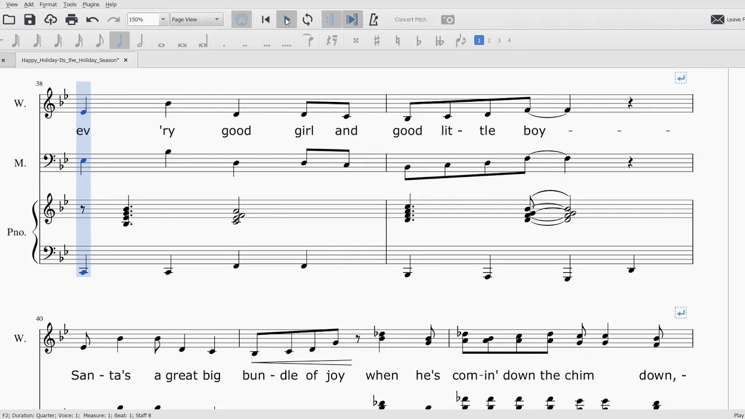Switch to the Happy_Holiday score tab
This screenshot has height=419, width=745.
70,60
